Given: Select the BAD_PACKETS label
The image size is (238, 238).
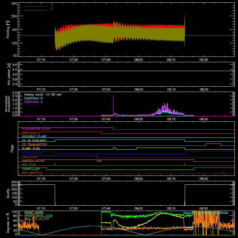Looking at the screenshot, I should pyautogui.click(x=32, y=173).
